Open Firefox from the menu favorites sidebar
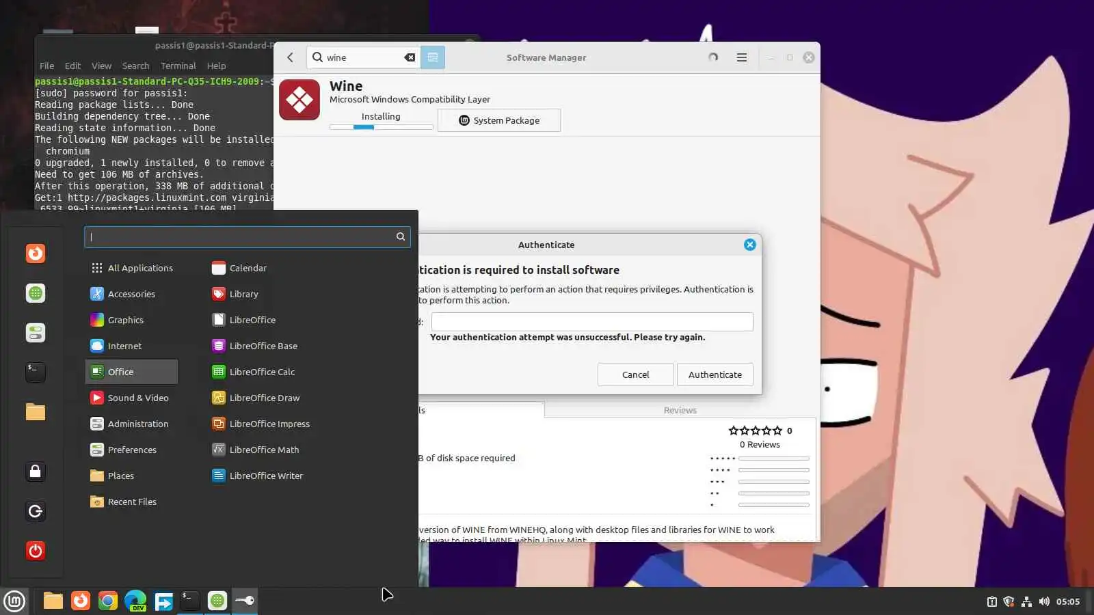Viewport: 1094px width, 615px height. [36, 254]
